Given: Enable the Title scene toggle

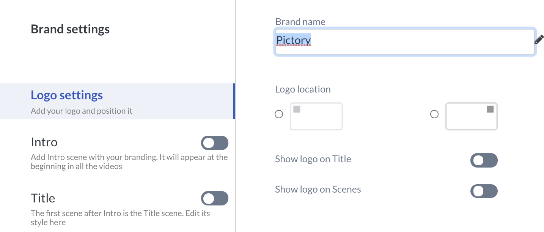Looking at the screenshot, I should [x=214, y=198].
